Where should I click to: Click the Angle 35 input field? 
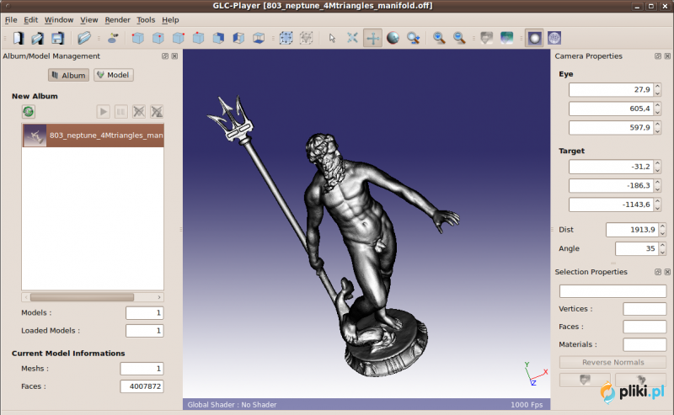(637, 248)
